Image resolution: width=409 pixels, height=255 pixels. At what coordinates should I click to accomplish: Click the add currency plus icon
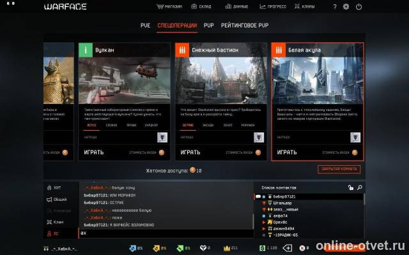[x=287, y=248]
